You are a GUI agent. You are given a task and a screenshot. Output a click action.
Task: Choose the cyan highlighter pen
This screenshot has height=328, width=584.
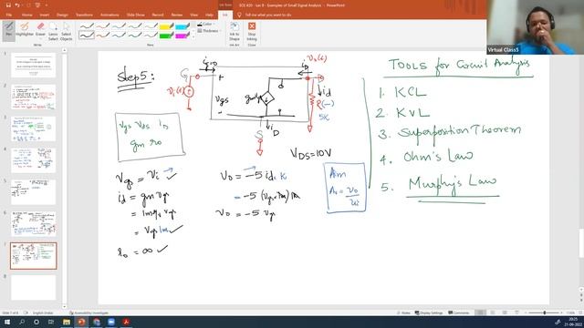[182, 26]
